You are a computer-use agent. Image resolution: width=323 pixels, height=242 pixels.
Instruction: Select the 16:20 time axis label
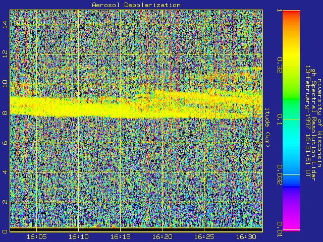pos(163,237)
